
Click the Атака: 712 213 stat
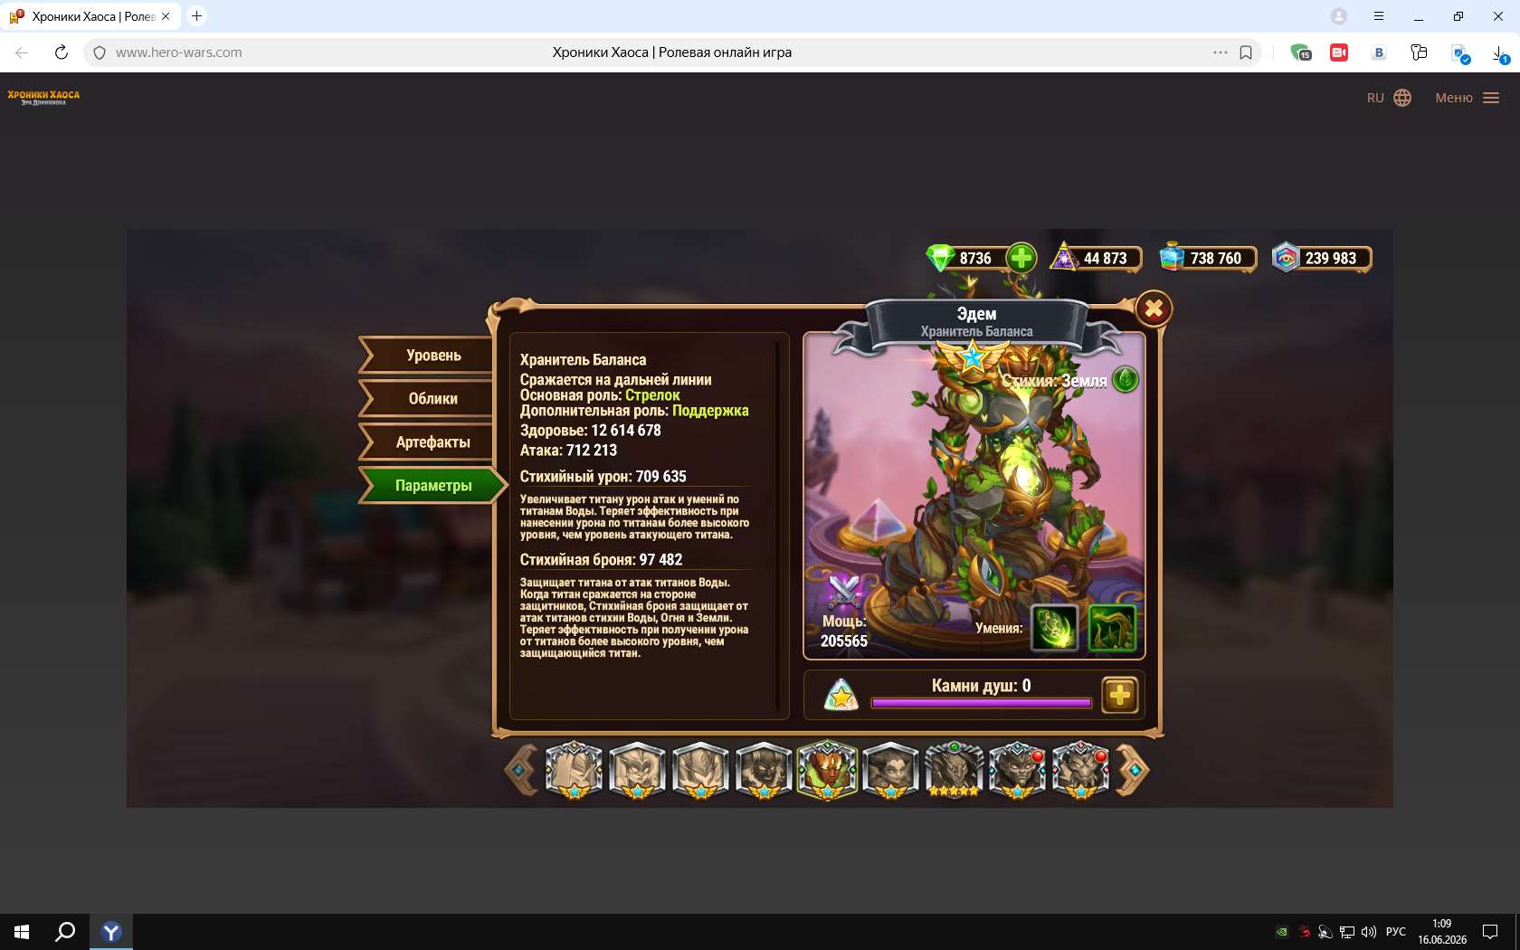tap(568, 451)
